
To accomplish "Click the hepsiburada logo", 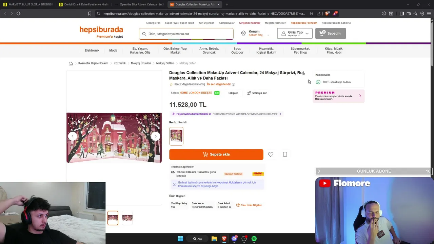I will [x=101, y=30].
